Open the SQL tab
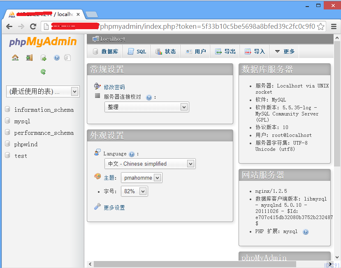Viewport: 341px width, 268px height. click(x=136, y=51)
